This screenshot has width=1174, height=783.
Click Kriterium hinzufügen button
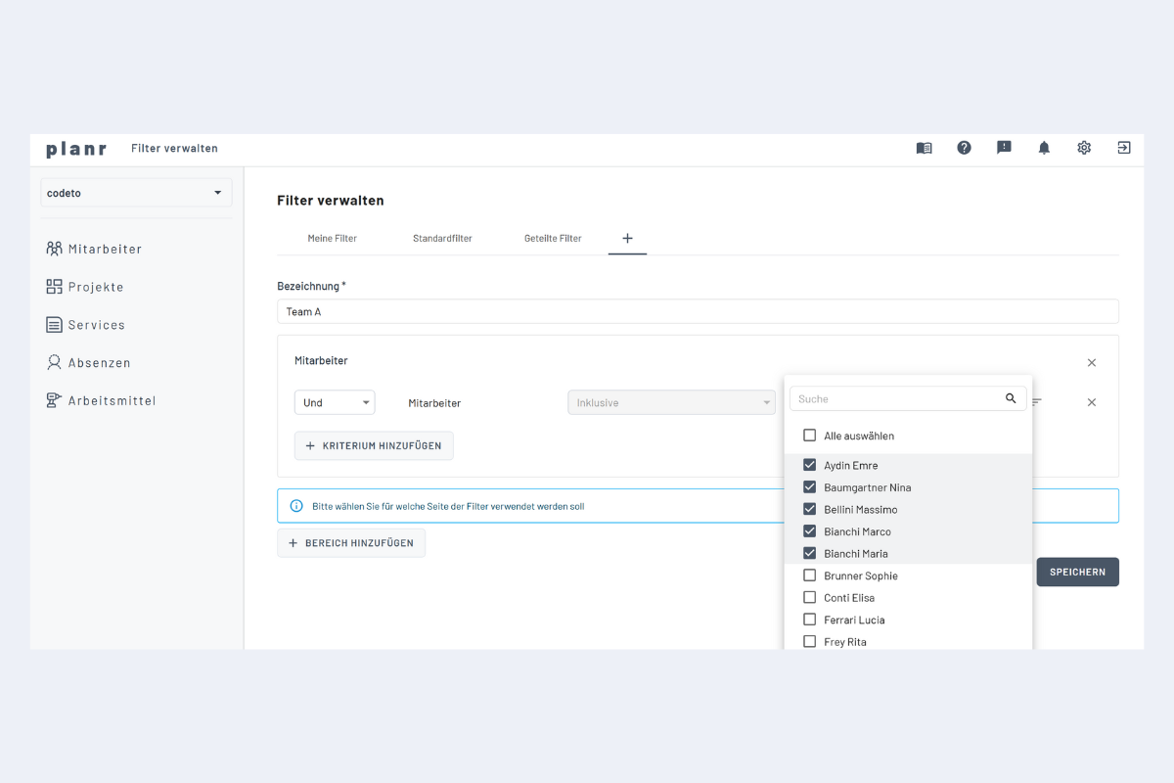click(x=374, y=445)
